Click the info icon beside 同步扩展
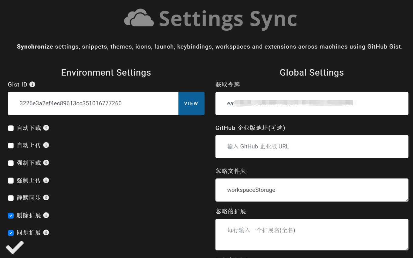The image size is (413, 258). (46, 233)
